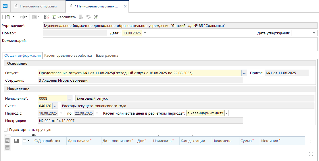The image size is (319, 161).
Task: Expand the Дата dropdown calendar
Action: pyautogui.click(x=145, y=33)
